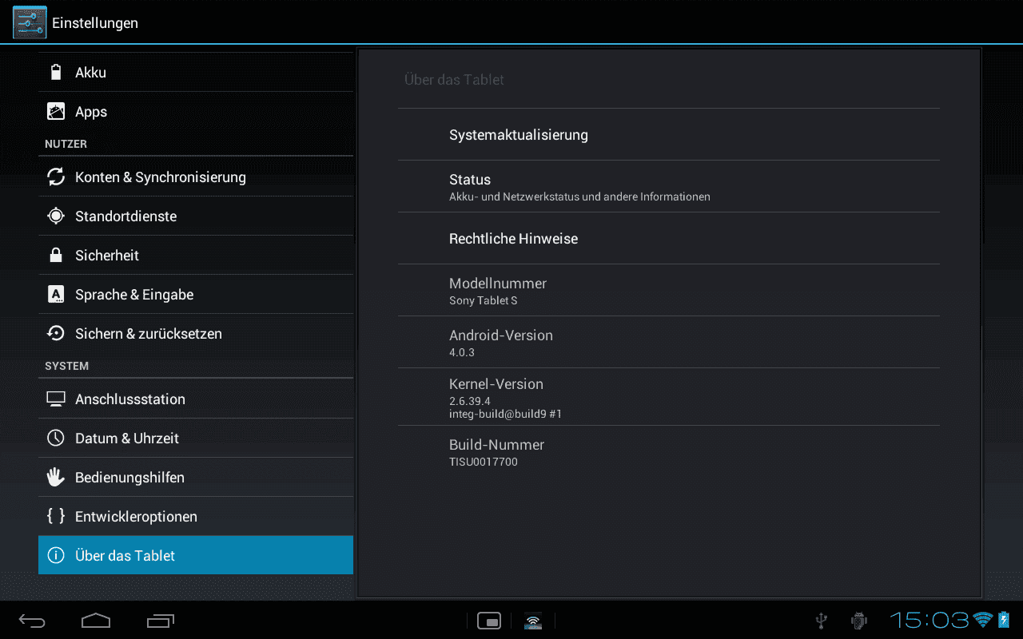Click the Sicherheit lock icon

pyautogui.click(x=56, y=255)
